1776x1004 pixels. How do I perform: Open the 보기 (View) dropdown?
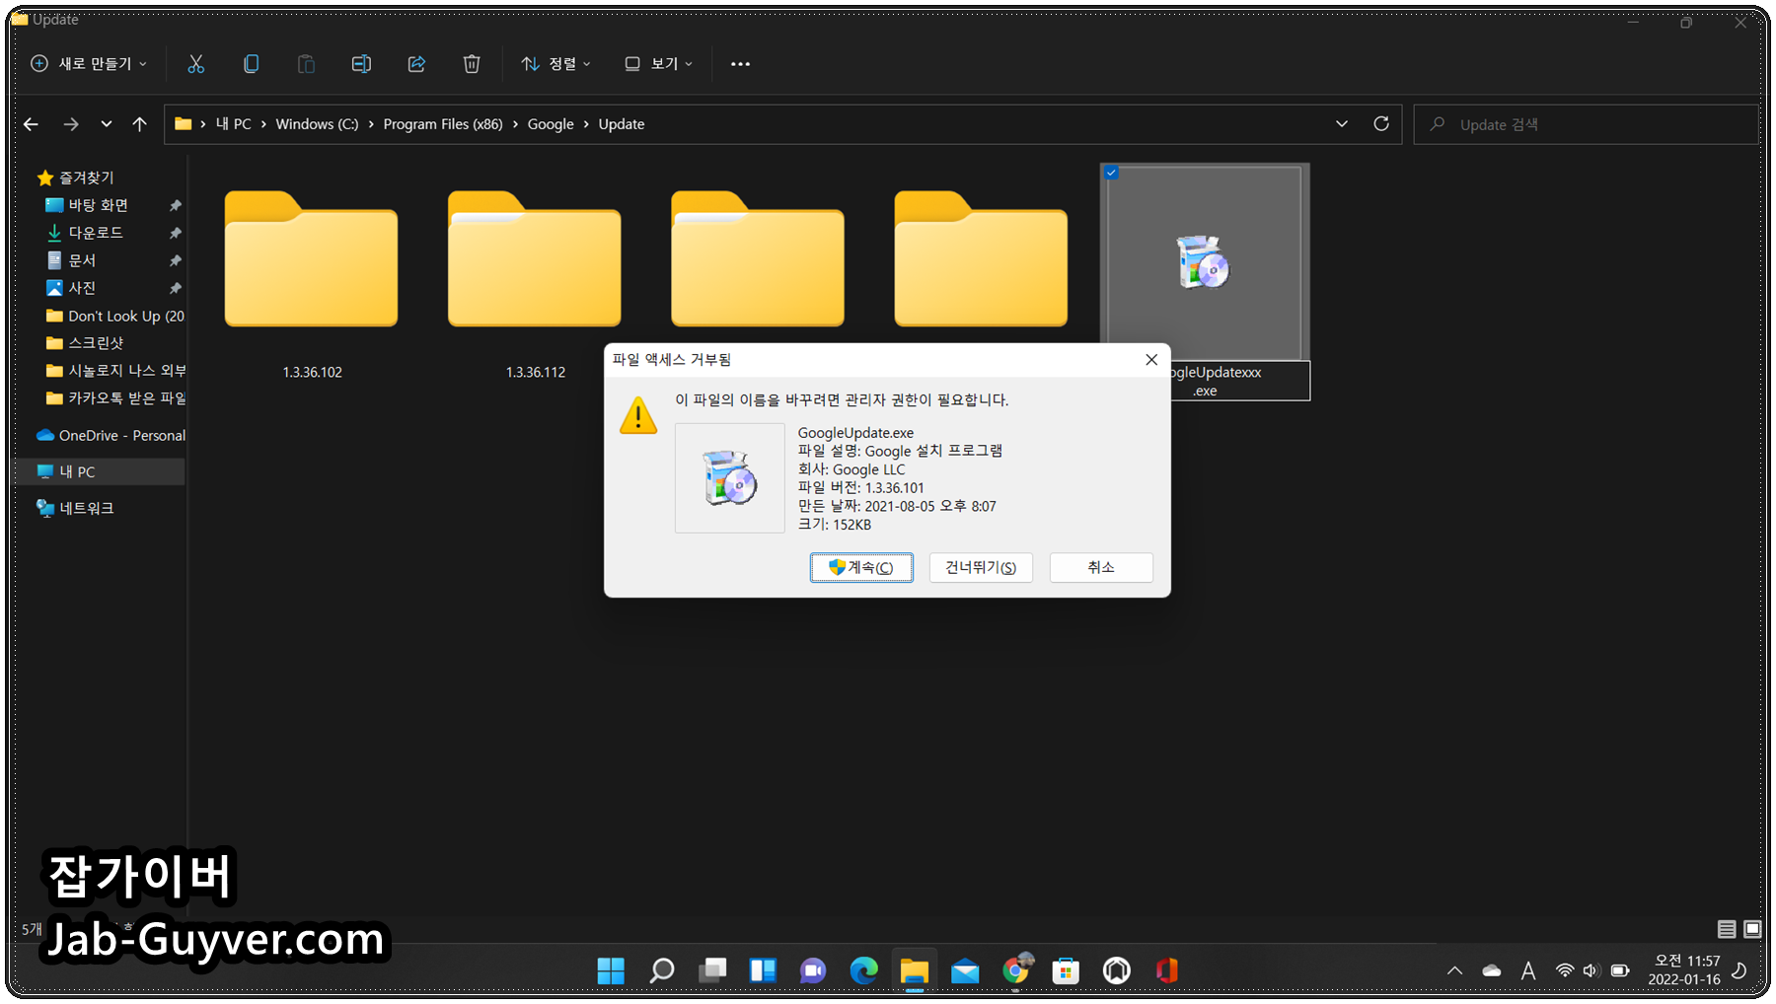pyautogui.click(x=658, y=64)
